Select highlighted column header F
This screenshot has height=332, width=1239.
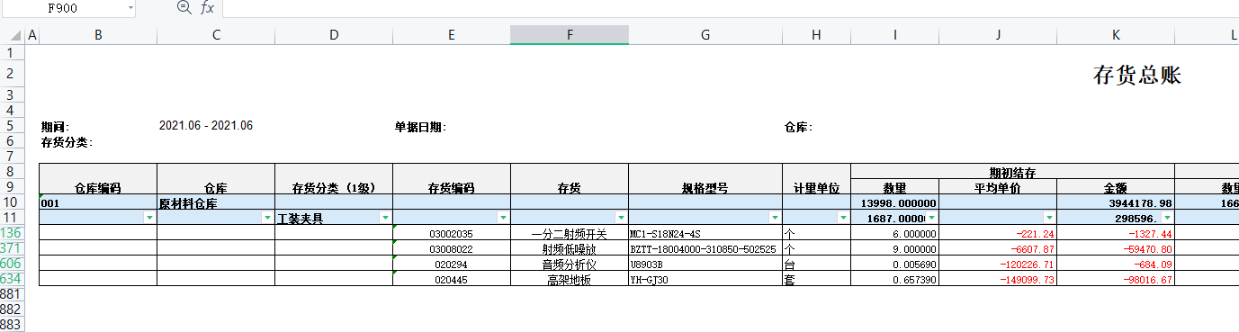coord(570,35)
